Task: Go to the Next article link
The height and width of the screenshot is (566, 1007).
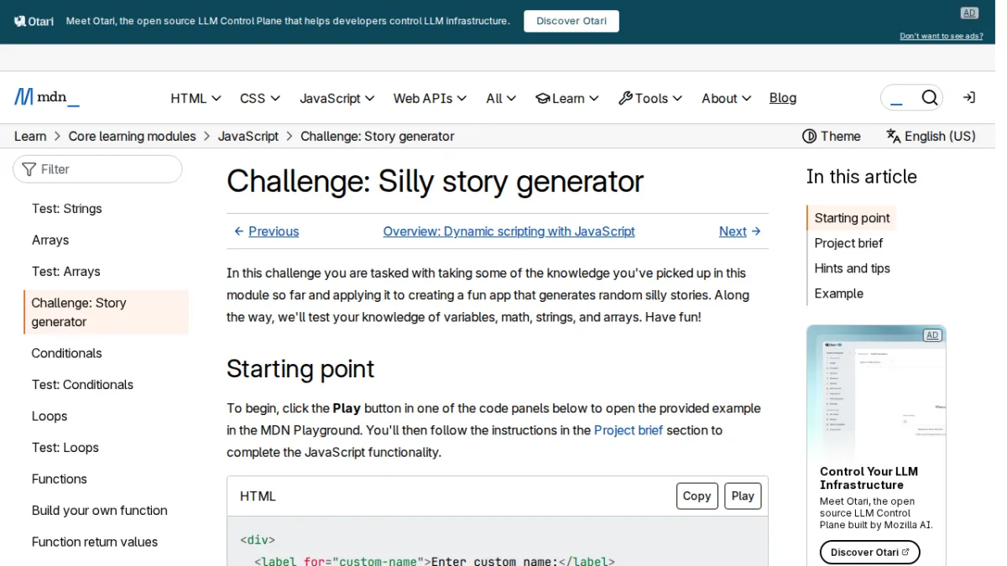Action: point(740,231)
